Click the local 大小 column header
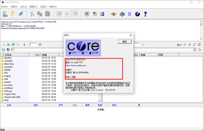204x131 pixels. tap(35, 55)
